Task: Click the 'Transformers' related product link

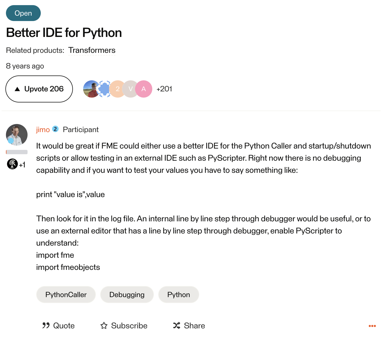Action: click(x=92, y=50)
